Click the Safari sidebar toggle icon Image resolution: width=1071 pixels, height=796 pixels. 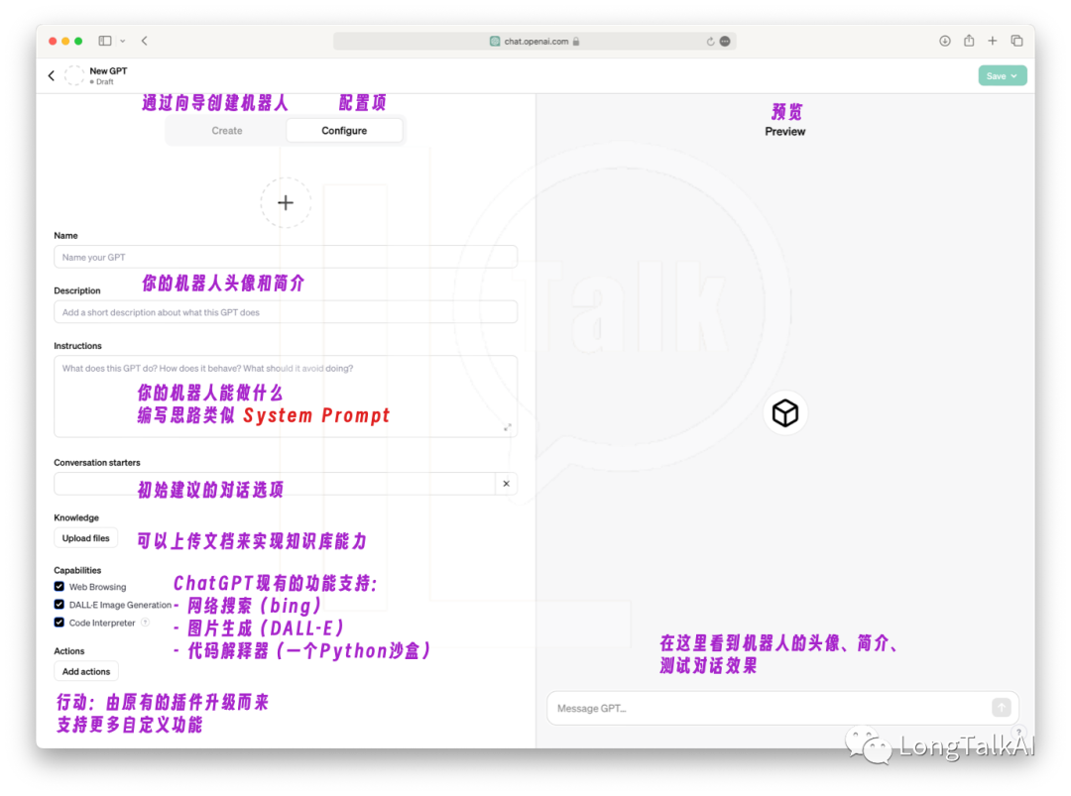pos(105,41)
